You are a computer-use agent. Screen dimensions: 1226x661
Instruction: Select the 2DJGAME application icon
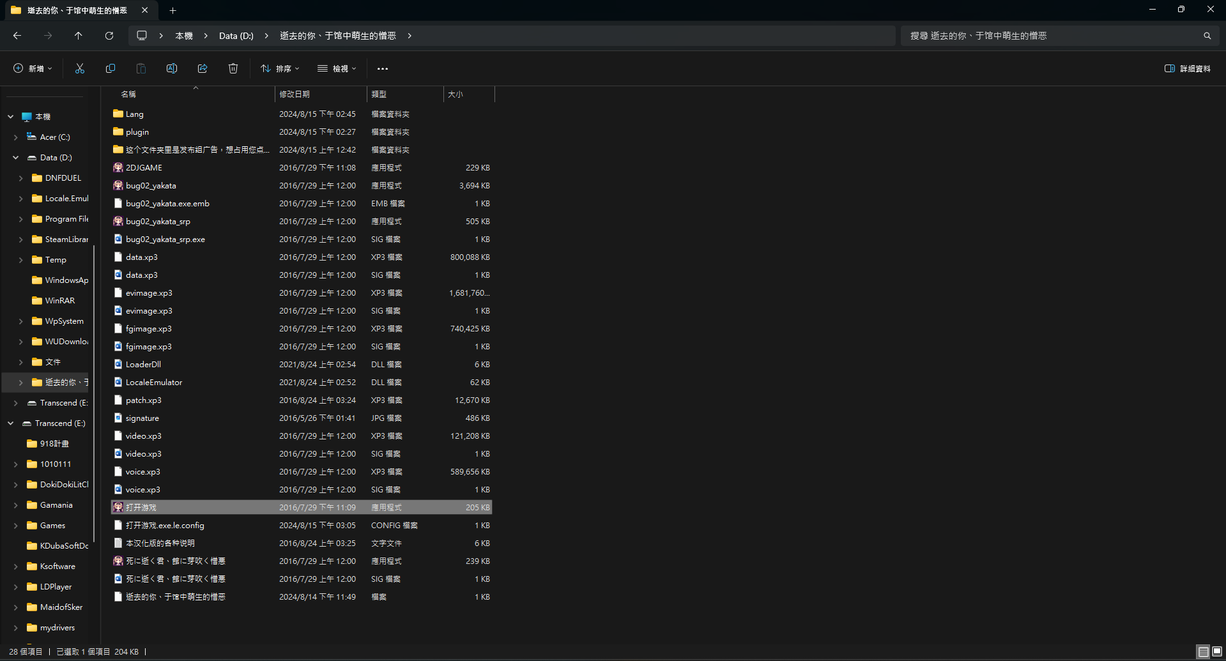tap(118, 167)
